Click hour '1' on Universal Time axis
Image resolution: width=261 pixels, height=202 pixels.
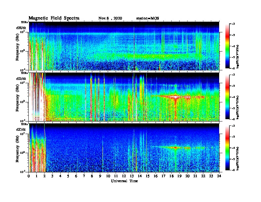click(37, 176)
